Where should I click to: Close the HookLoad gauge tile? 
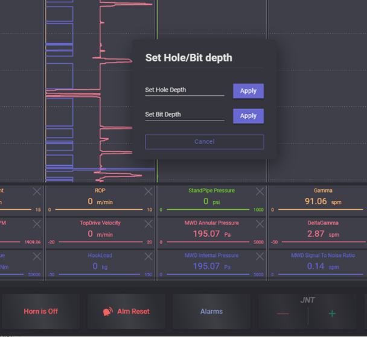pyautogui.click(x=148, y=257)
